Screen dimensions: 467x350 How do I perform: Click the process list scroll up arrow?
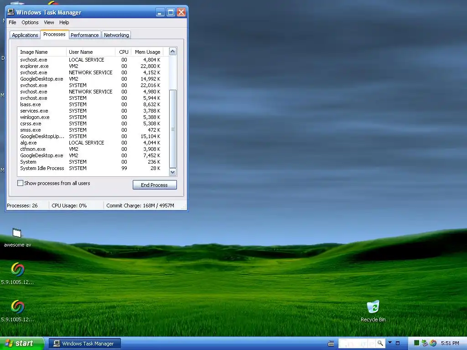[173, 51]
